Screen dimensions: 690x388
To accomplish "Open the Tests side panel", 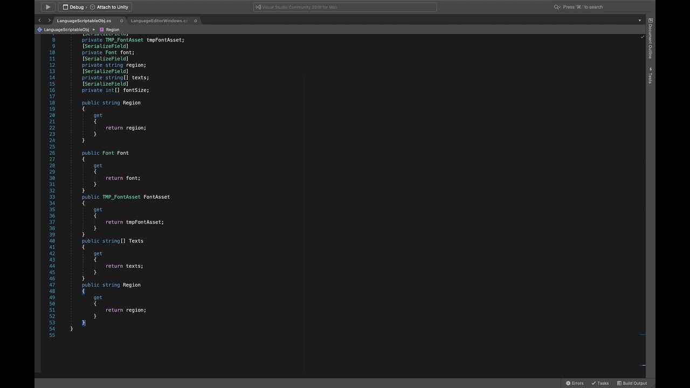I will click(650, 75).
